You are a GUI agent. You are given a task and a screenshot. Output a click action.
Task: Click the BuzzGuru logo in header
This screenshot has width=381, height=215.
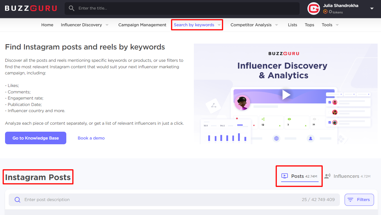31,8
